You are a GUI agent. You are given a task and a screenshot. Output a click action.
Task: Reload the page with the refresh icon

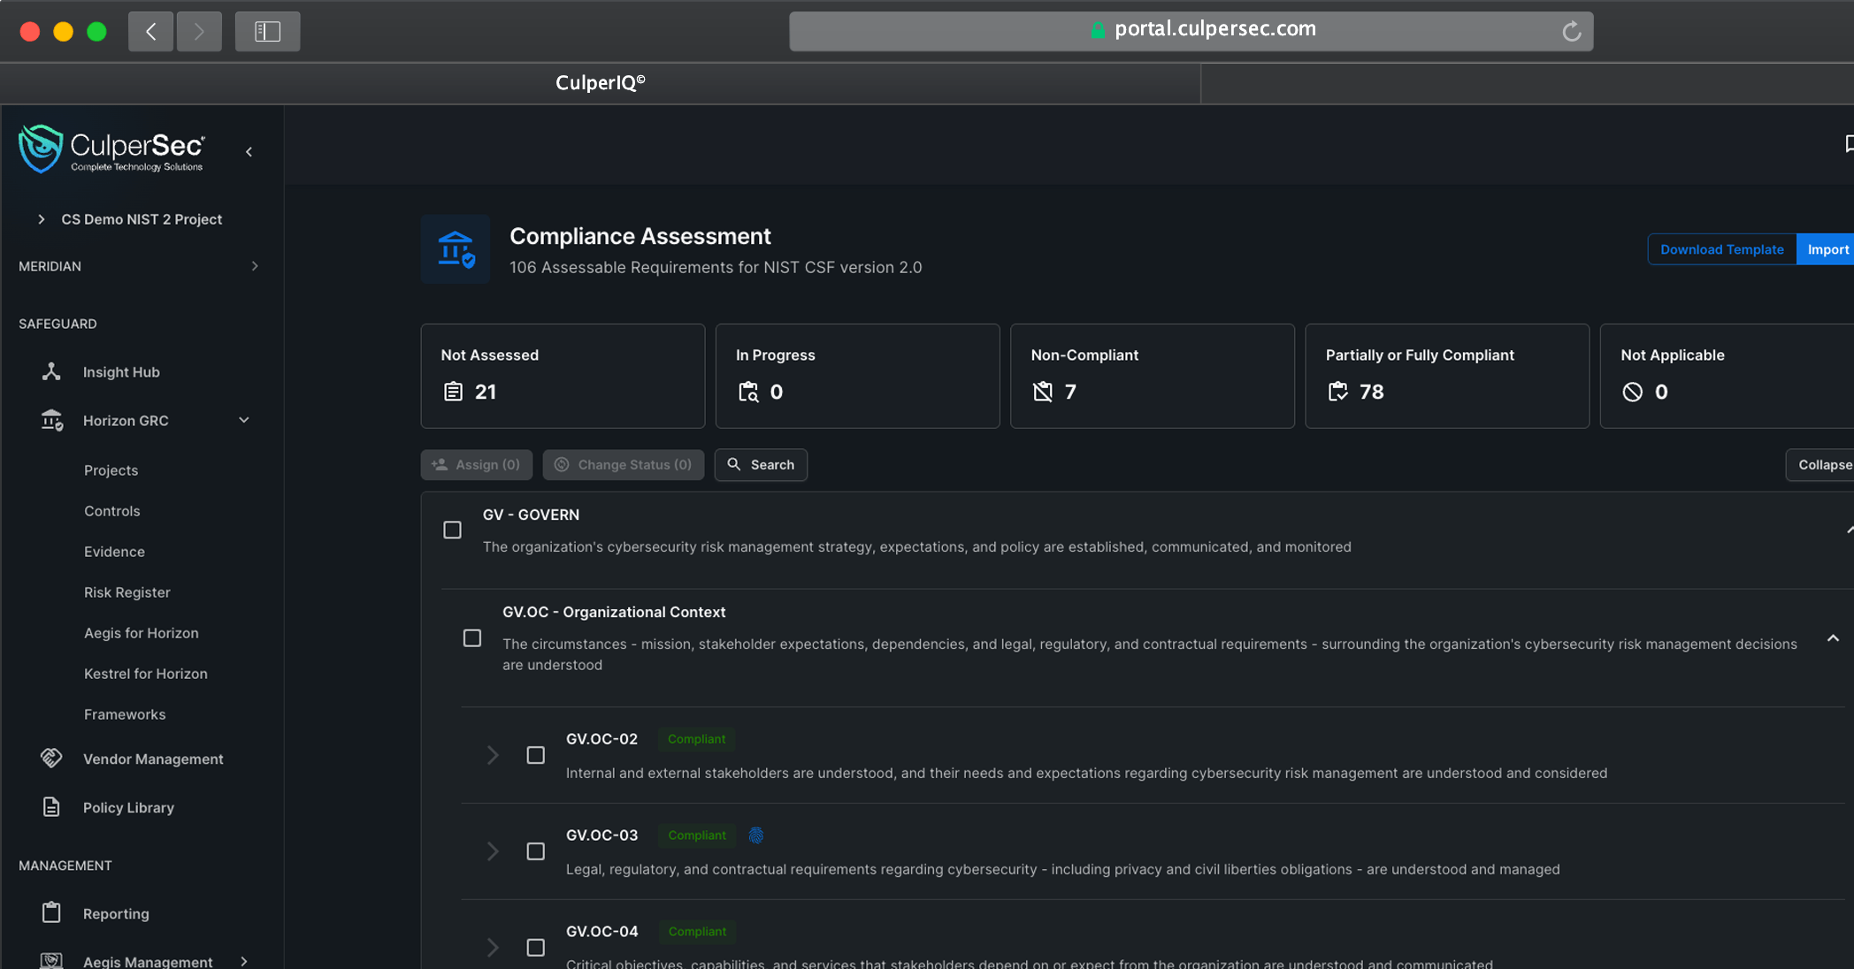[x=1572, y=32]
